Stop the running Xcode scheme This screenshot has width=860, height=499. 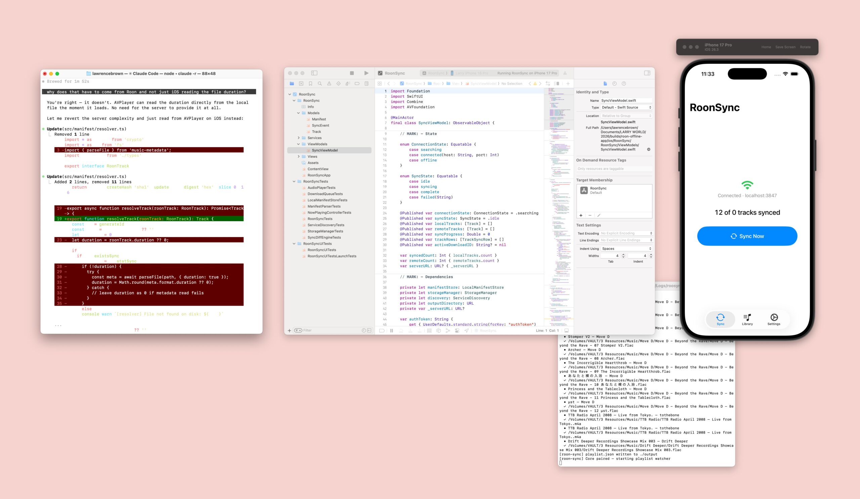[x=351, y=73]
